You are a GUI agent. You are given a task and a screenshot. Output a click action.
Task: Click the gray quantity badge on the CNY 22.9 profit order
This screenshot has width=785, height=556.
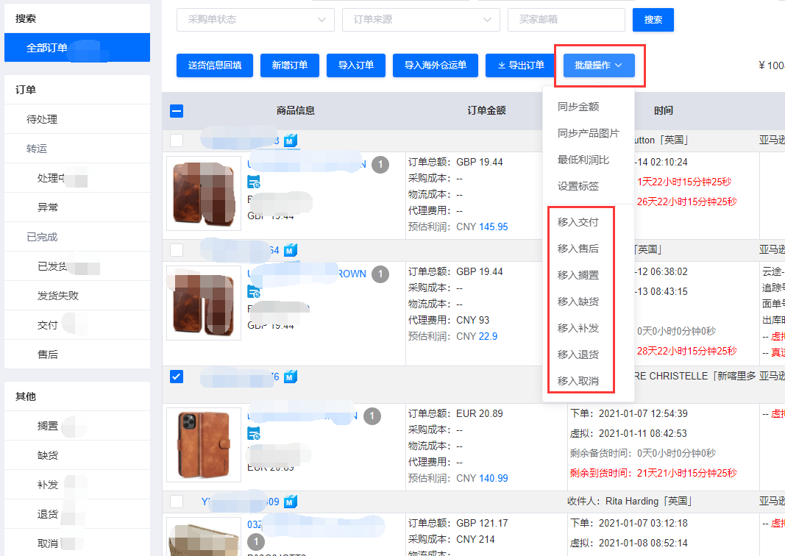[x=380, y=274]
